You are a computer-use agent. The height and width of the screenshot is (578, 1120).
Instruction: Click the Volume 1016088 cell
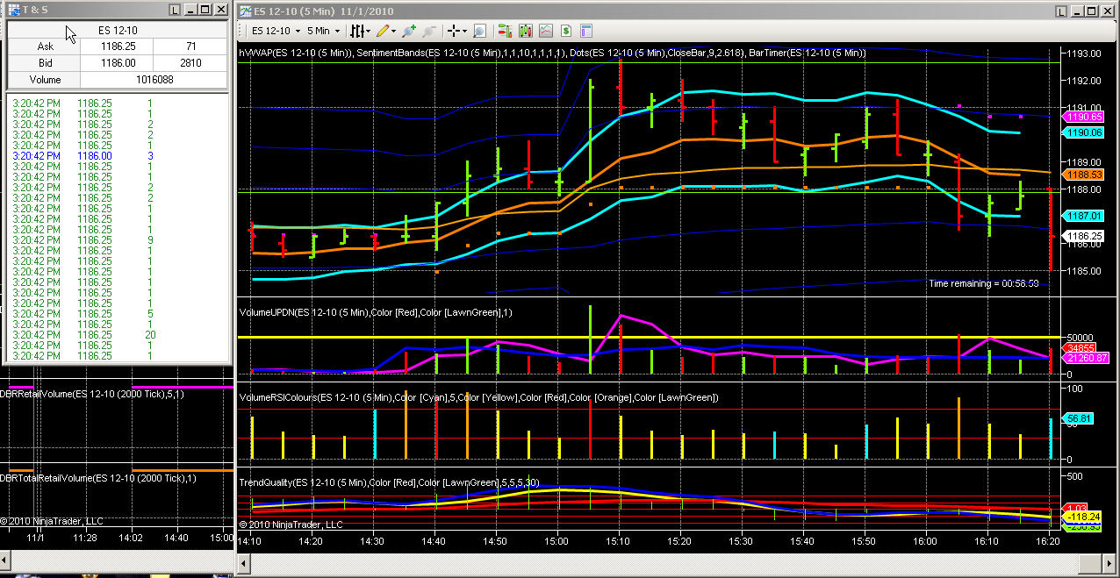pos(154,79)
